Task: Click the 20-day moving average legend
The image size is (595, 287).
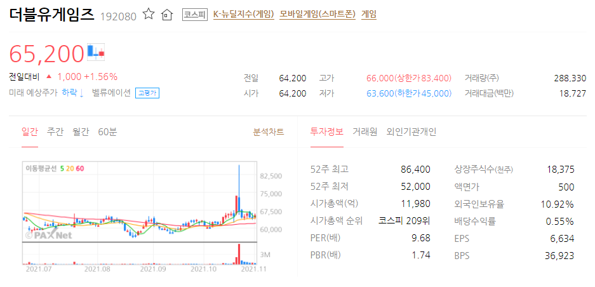Action: [x=69, y=168]
